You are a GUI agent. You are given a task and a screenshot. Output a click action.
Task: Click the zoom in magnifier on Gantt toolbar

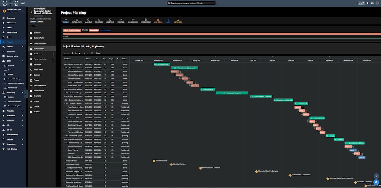(72, 53)
